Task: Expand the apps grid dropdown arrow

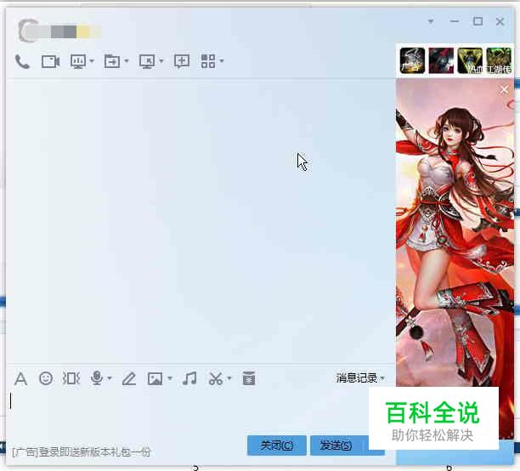Action: (222, 61)
